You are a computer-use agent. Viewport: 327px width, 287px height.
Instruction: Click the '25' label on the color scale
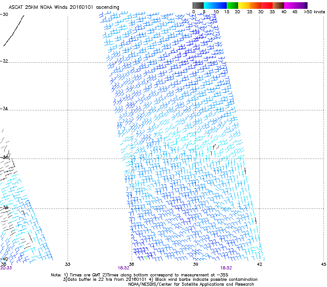point(250,12)
